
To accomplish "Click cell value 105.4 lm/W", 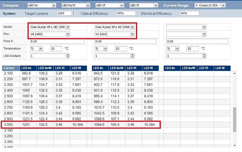I will click(x=115, y=125).
